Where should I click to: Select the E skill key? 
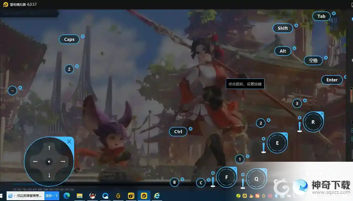(x=277, y=143)
